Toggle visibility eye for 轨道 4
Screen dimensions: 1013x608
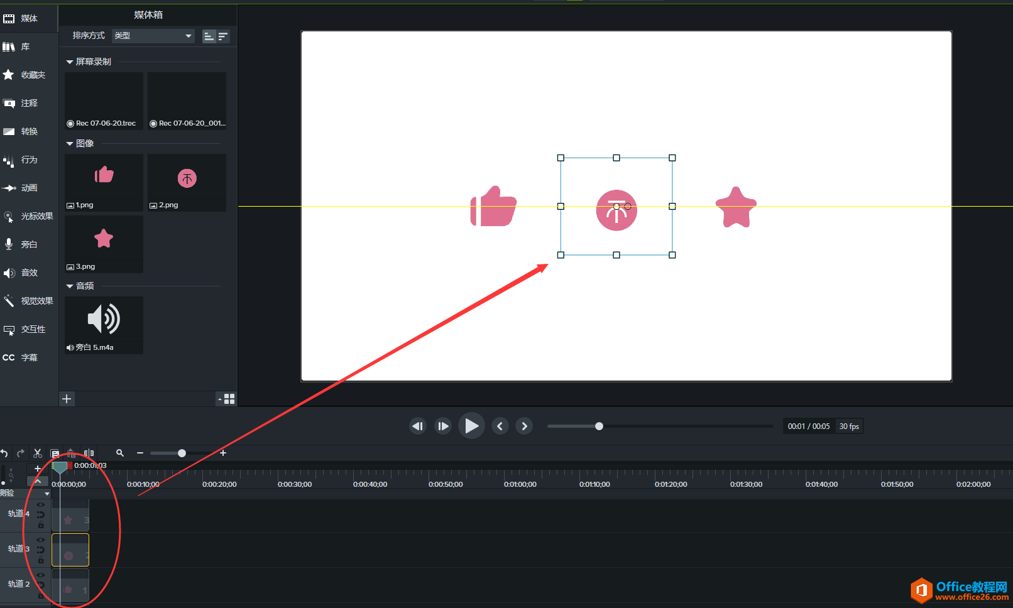pyautogui.click(x=41, y=505)
